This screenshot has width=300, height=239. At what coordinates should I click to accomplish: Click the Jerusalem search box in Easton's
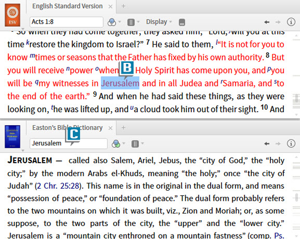pos(68,143)
